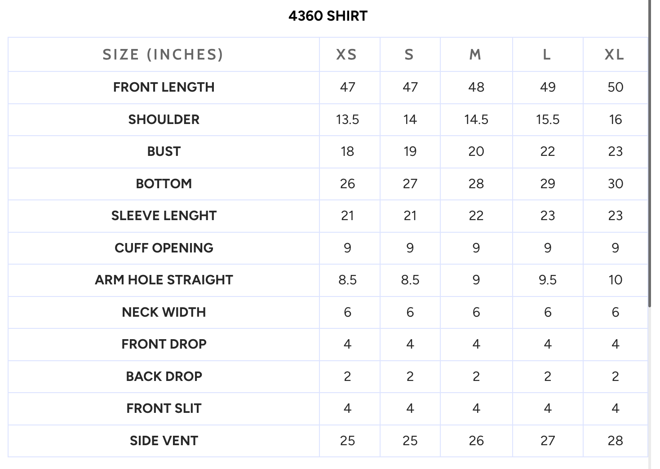Click the arm hole value 9.5 for L
Screen dimensions: 660x469
pyautogui.click(x=547, y=280)
